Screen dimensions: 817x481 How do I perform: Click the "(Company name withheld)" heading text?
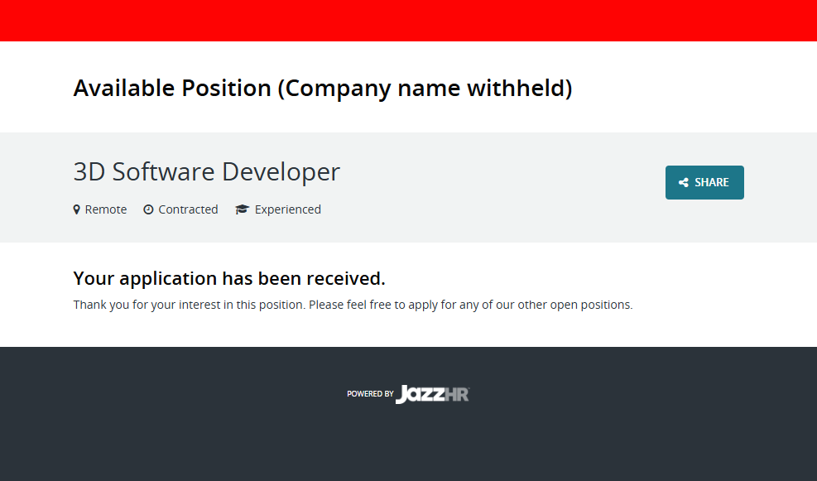coord(425,88)
